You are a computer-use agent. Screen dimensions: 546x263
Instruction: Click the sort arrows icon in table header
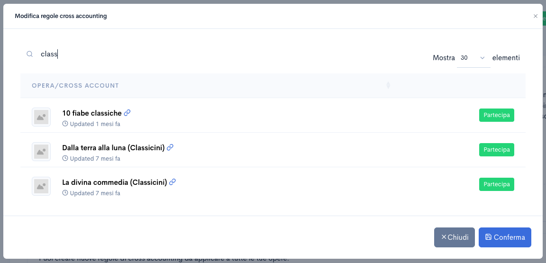388,86
